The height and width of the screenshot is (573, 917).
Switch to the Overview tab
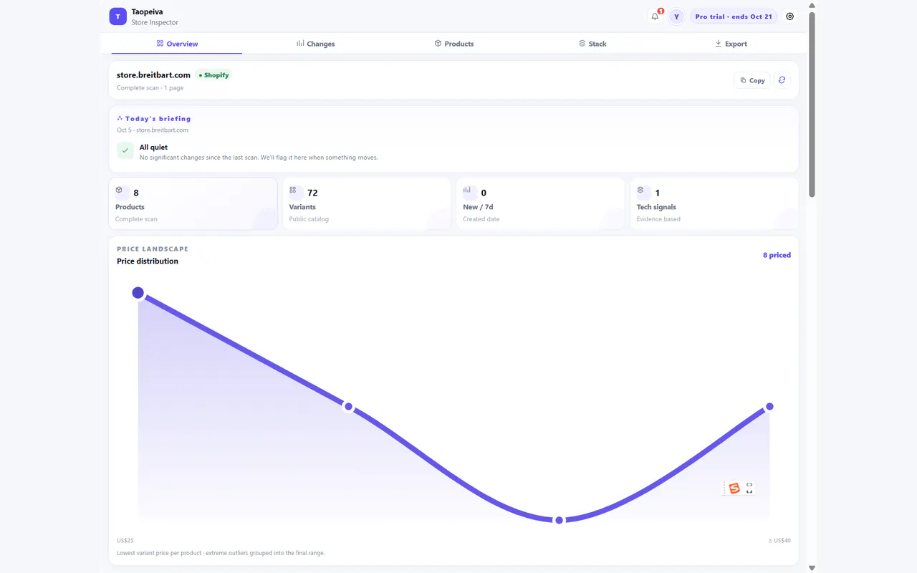tap(177, 44)
